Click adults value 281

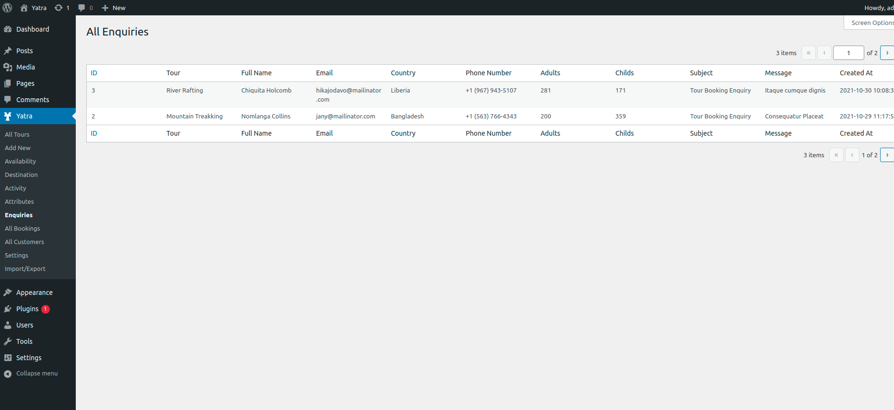[546, 90]
